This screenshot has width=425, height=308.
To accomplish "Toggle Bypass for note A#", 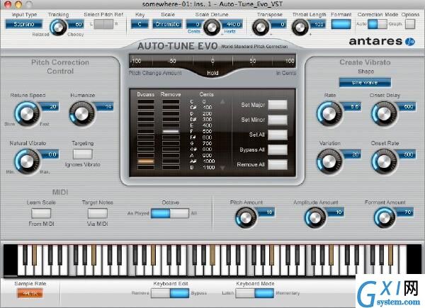I will 146,161.
